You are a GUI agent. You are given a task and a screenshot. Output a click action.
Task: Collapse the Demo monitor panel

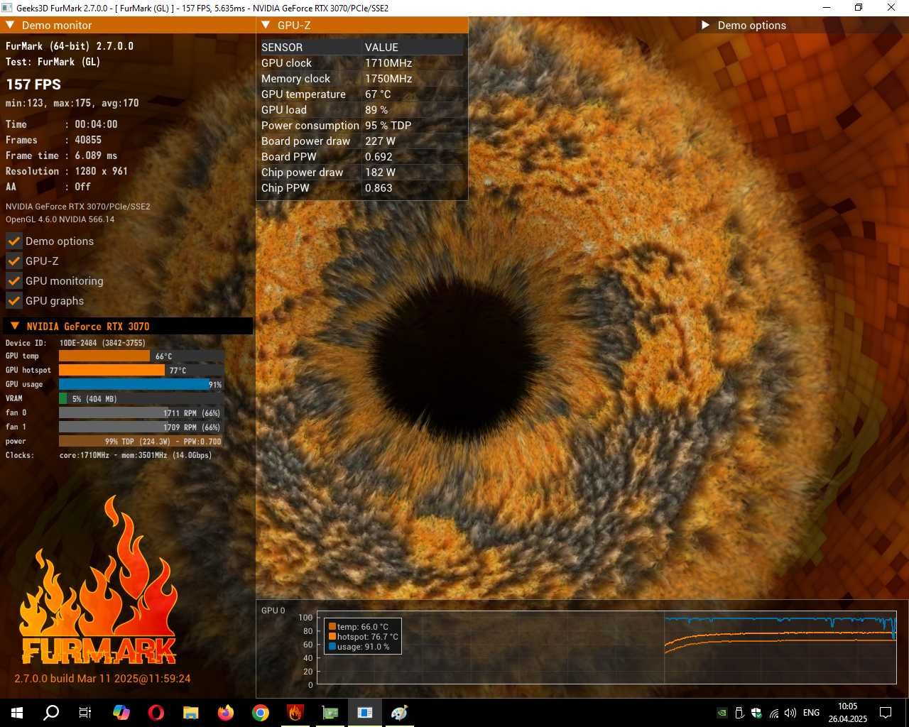[x=10, y=25]
